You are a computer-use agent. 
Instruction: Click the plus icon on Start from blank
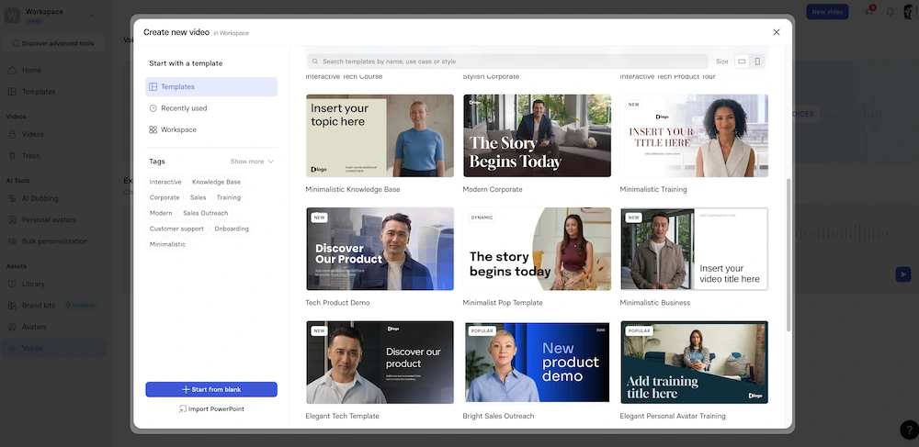click(x=186, y=390)
